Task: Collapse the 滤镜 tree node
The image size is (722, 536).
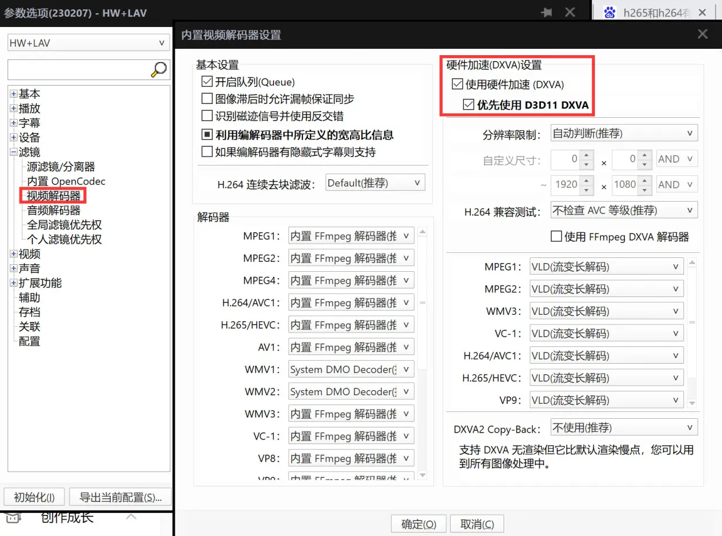Action: click(x=13, y=152)
